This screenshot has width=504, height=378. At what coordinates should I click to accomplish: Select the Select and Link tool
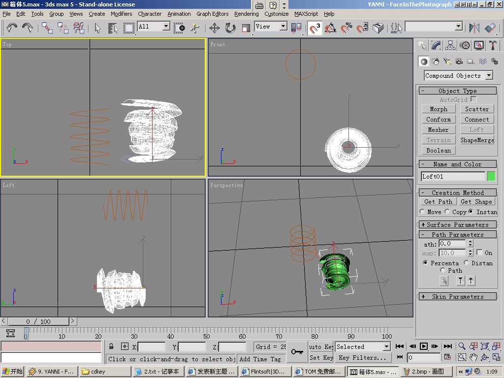point(47,28)
